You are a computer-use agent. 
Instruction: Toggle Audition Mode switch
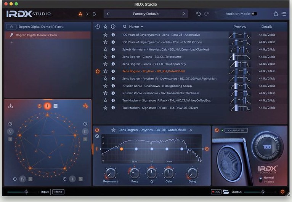pos(254,14)
